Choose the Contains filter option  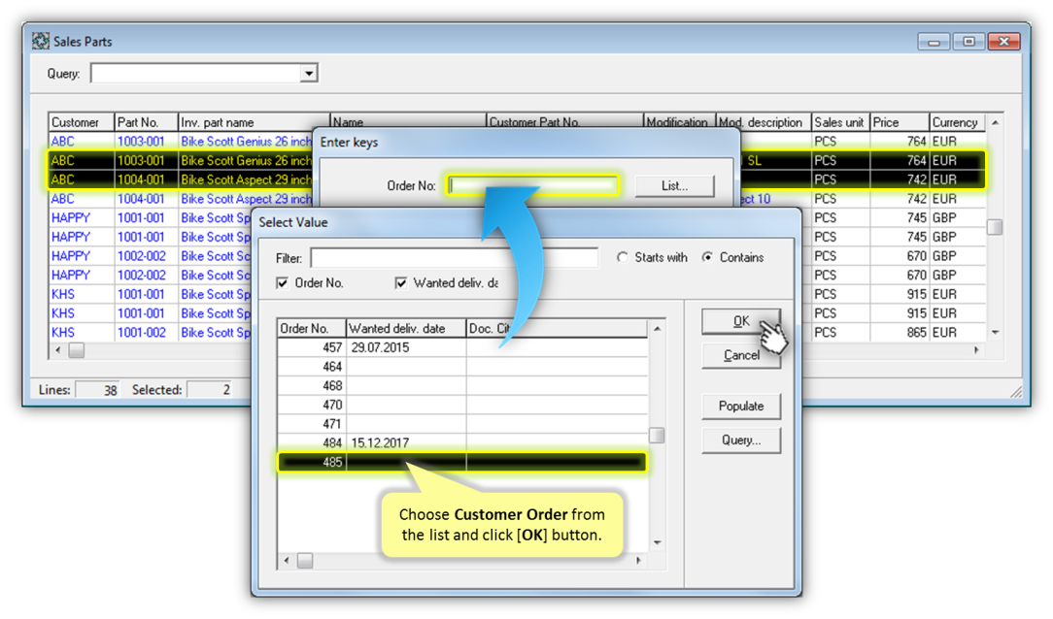[x=707, y=258]
